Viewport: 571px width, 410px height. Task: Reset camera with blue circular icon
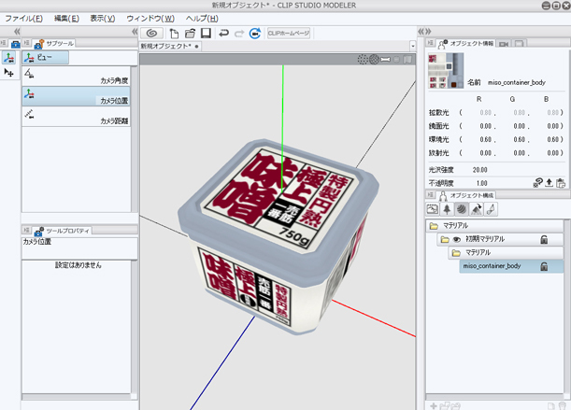point(255,34)
